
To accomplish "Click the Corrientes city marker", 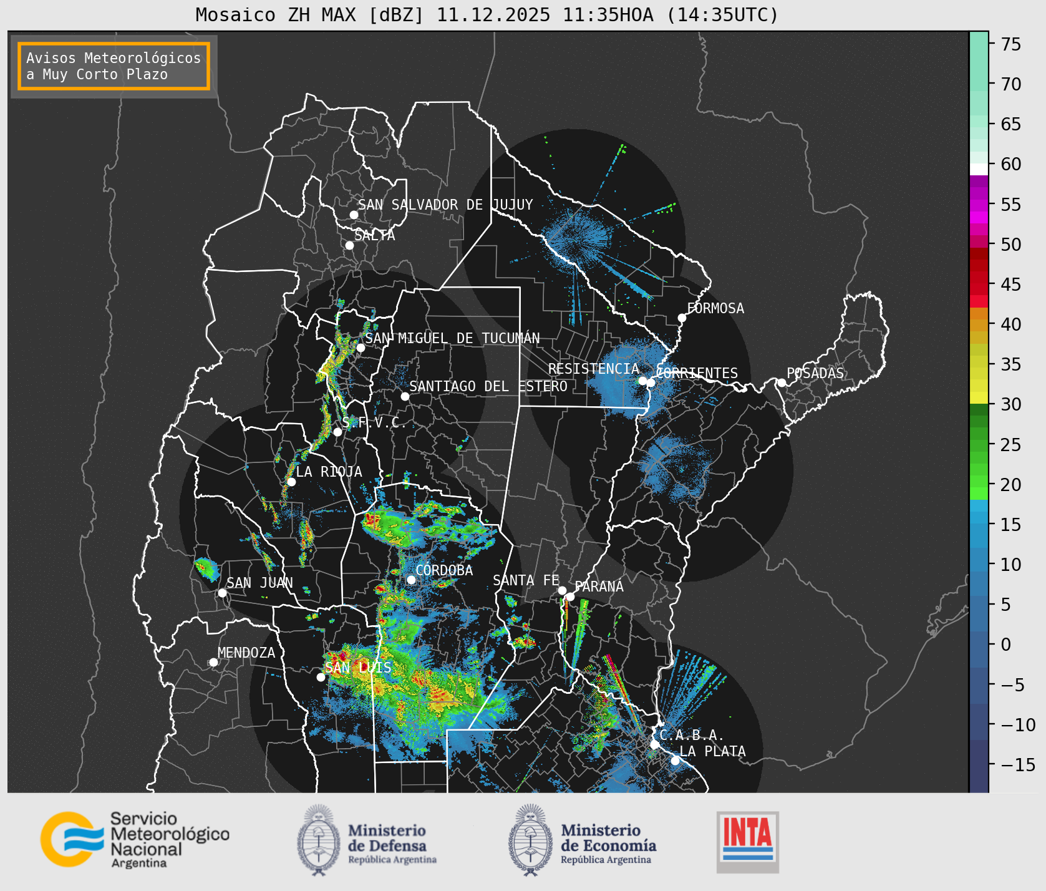I will tap(651, 382).
